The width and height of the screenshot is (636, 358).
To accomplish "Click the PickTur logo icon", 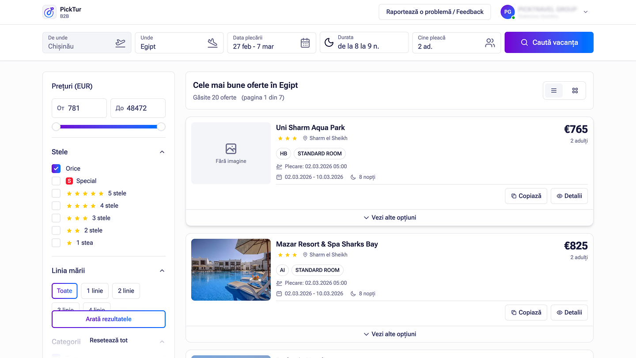I will [49, 12].
